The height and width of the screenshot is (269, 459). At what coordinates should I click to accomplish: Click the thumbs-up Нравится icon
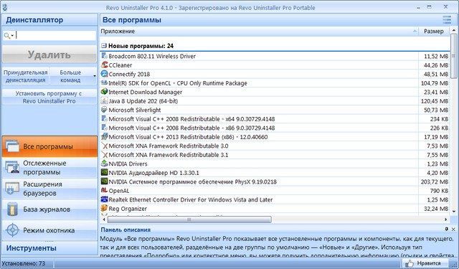(410, 263)
